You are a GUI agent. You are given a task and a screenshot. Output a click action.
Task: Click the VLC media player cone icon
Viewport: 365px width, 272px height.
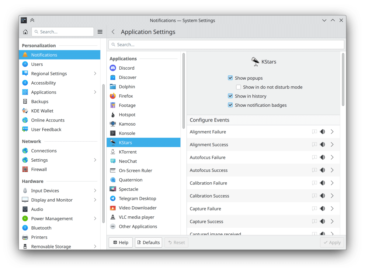[113, 217]
